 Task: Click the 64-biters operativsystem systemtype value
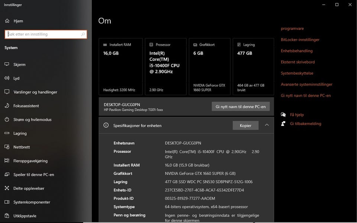206,207
